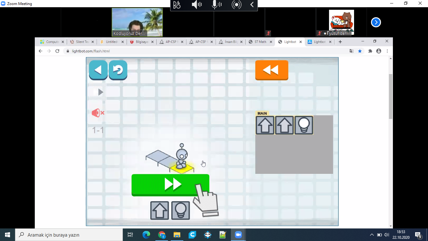This screenshot has height=241, width=428.
Task: Open Chrome from the taskbar
Action: coord(162,235)
